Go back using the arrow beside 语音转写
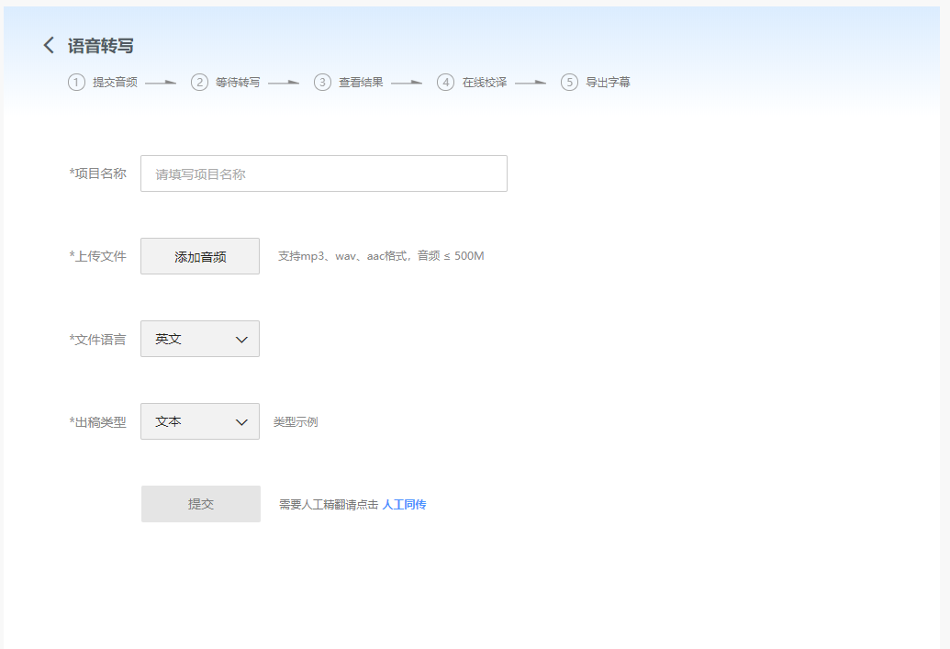 pos(49,46)
